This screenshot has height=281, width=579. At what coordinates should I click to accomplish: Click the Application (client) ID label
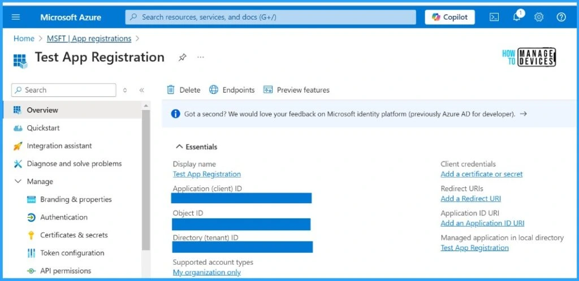[207, 188]
